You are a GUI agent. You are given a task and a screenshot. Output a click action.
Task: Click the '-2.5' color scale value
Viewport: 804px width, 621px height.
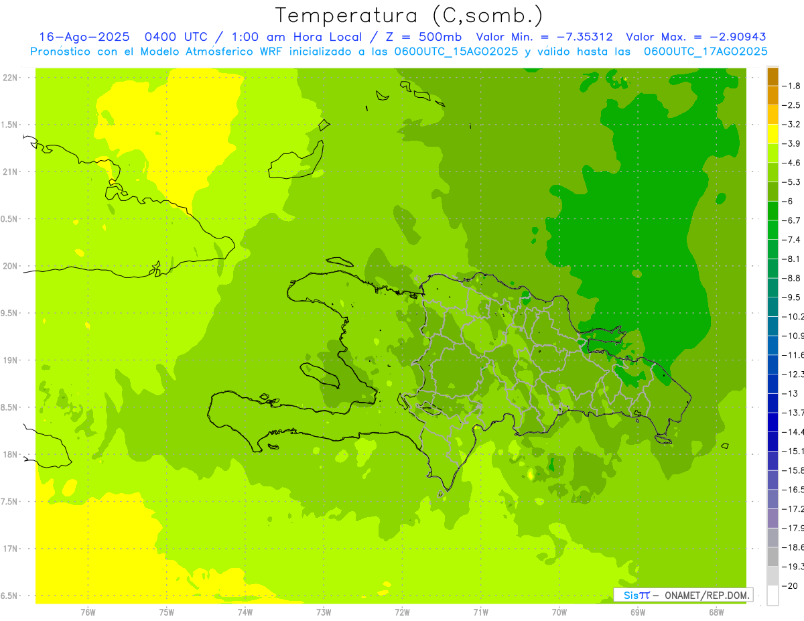coord(792,105)
